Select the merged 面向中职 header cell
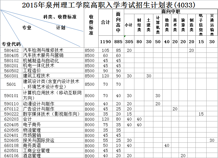The height and width of the screenshot is (158, 218). (x=170, y=12)
